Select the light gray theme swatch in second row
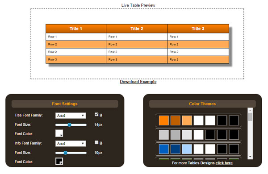 [164, 135]
